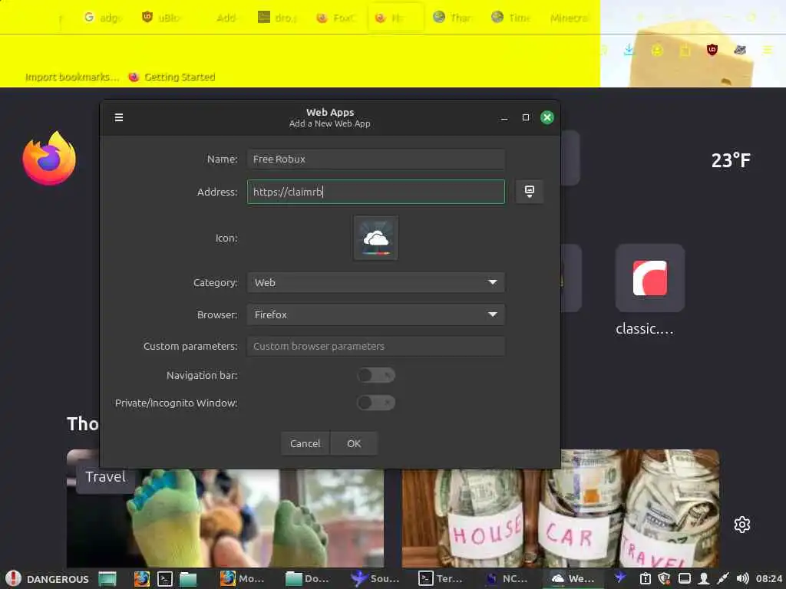Open new tab page settings gear

[x=742, y=525]
